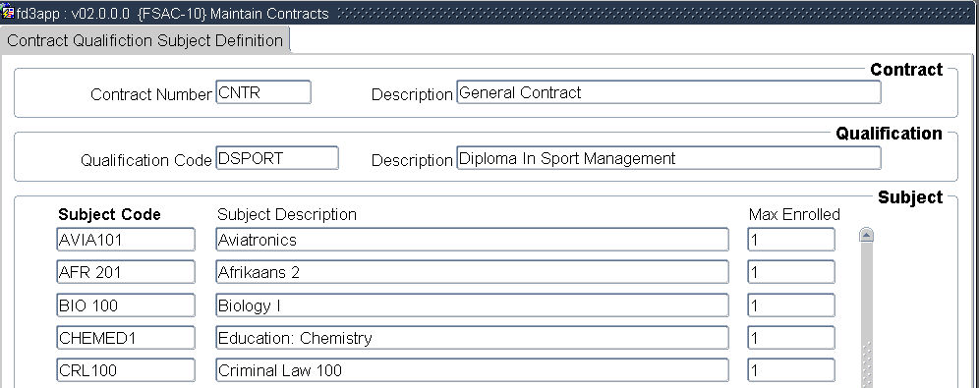Click Max Enrolled field for Aviatronics
979x388 pixels.
coord(791,240)
